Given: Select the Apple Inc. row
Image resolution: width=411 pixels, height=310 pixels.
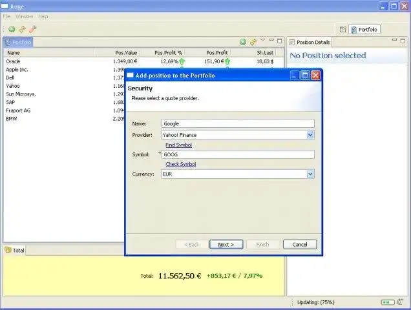Looking at the screenshot, I should [x=64, y=70].
